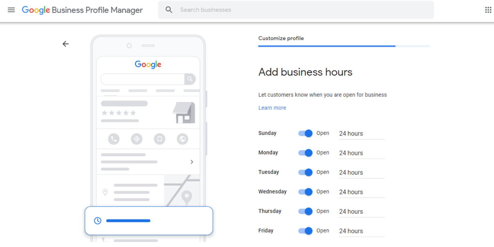
Task: Toggle Wednesday open switch off
Action: tap(305, 192)
